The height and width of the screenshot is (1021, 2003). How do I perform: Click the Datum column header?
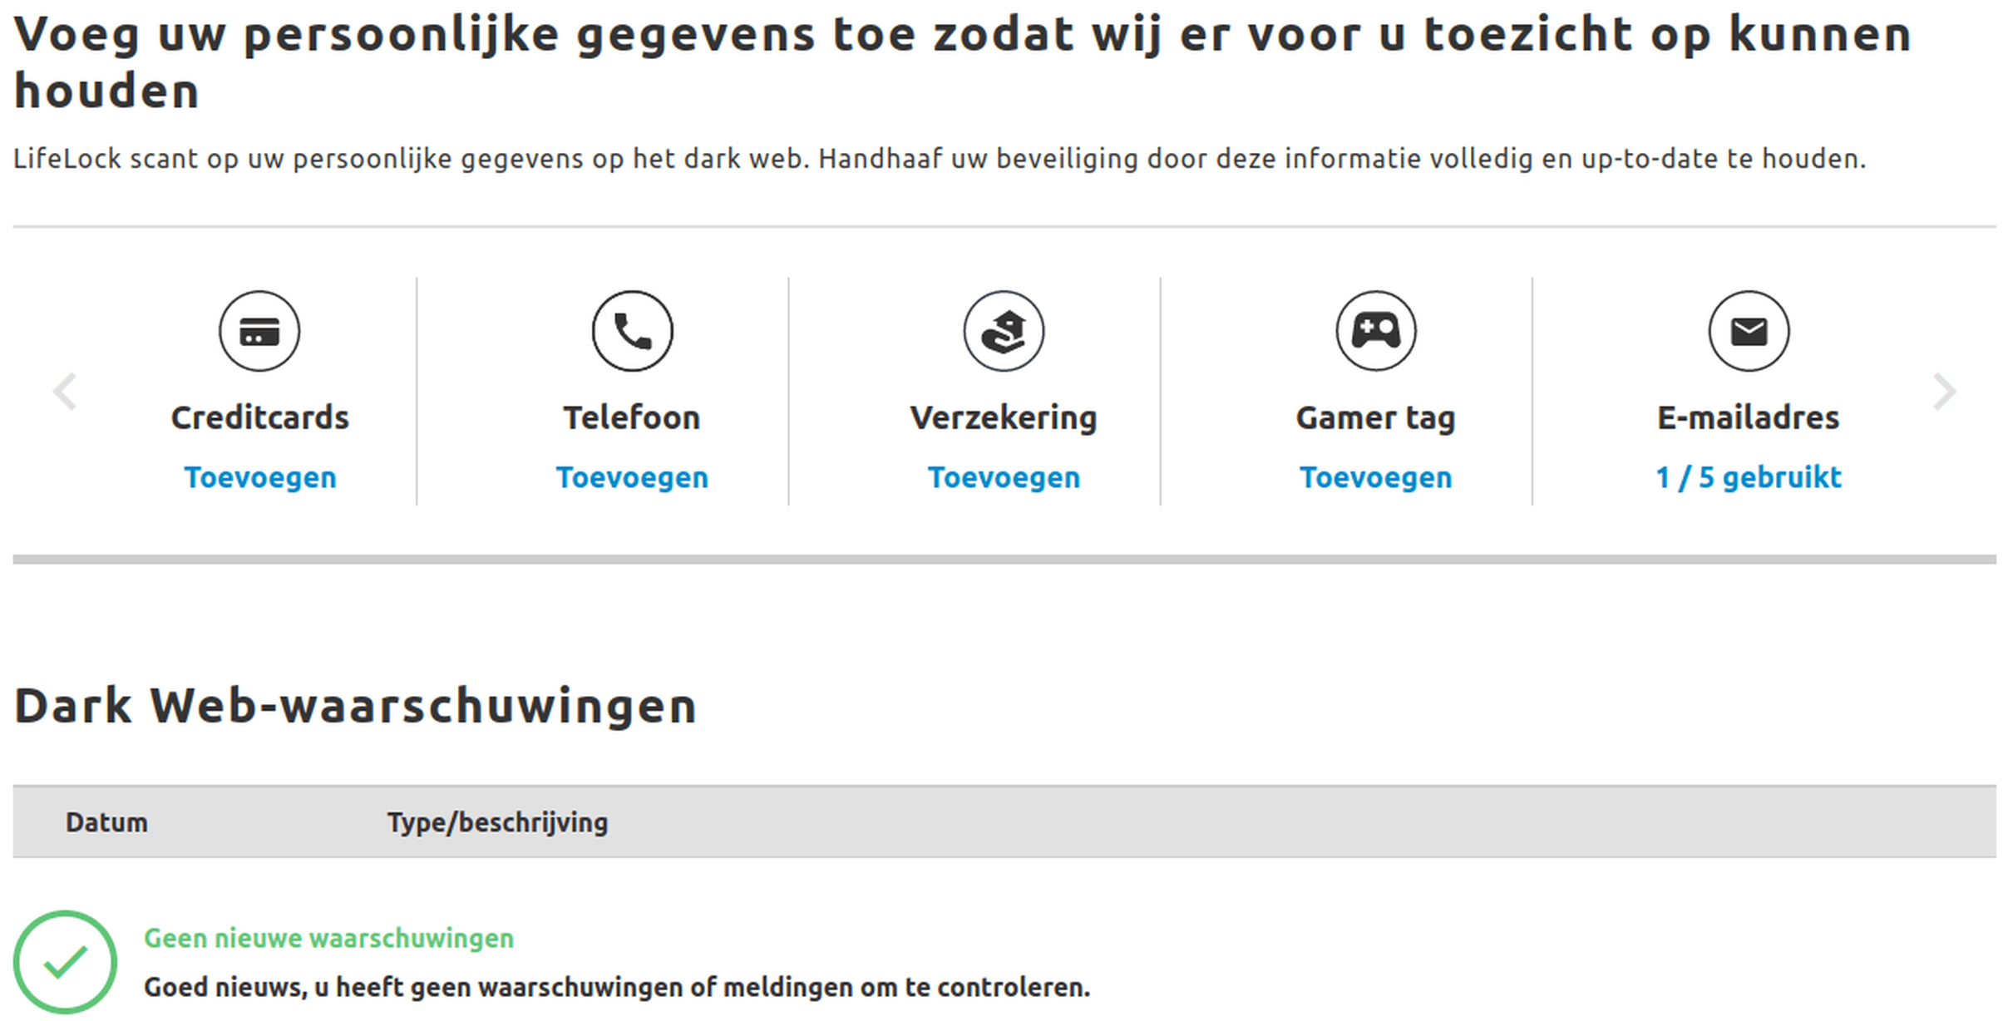[x=106, y=822]
